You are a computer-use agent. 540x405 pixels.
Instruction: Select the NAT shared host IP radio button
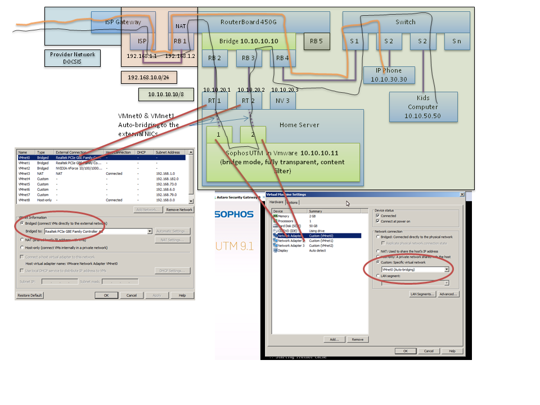[22, 240]
